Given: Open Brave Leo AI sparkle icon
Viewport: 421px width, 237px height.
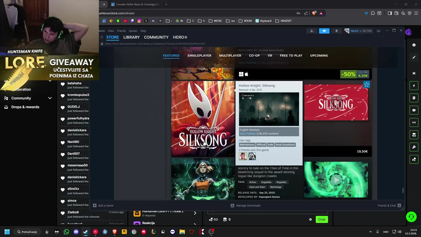Looking at the screenshot, I should pyautogui.click(x=403, y=13).
